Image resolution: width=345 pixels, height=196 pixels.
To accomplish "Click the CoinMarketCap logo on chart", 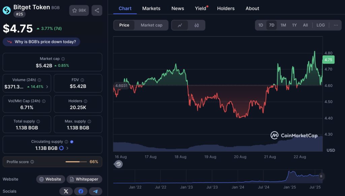I will 294,135.
